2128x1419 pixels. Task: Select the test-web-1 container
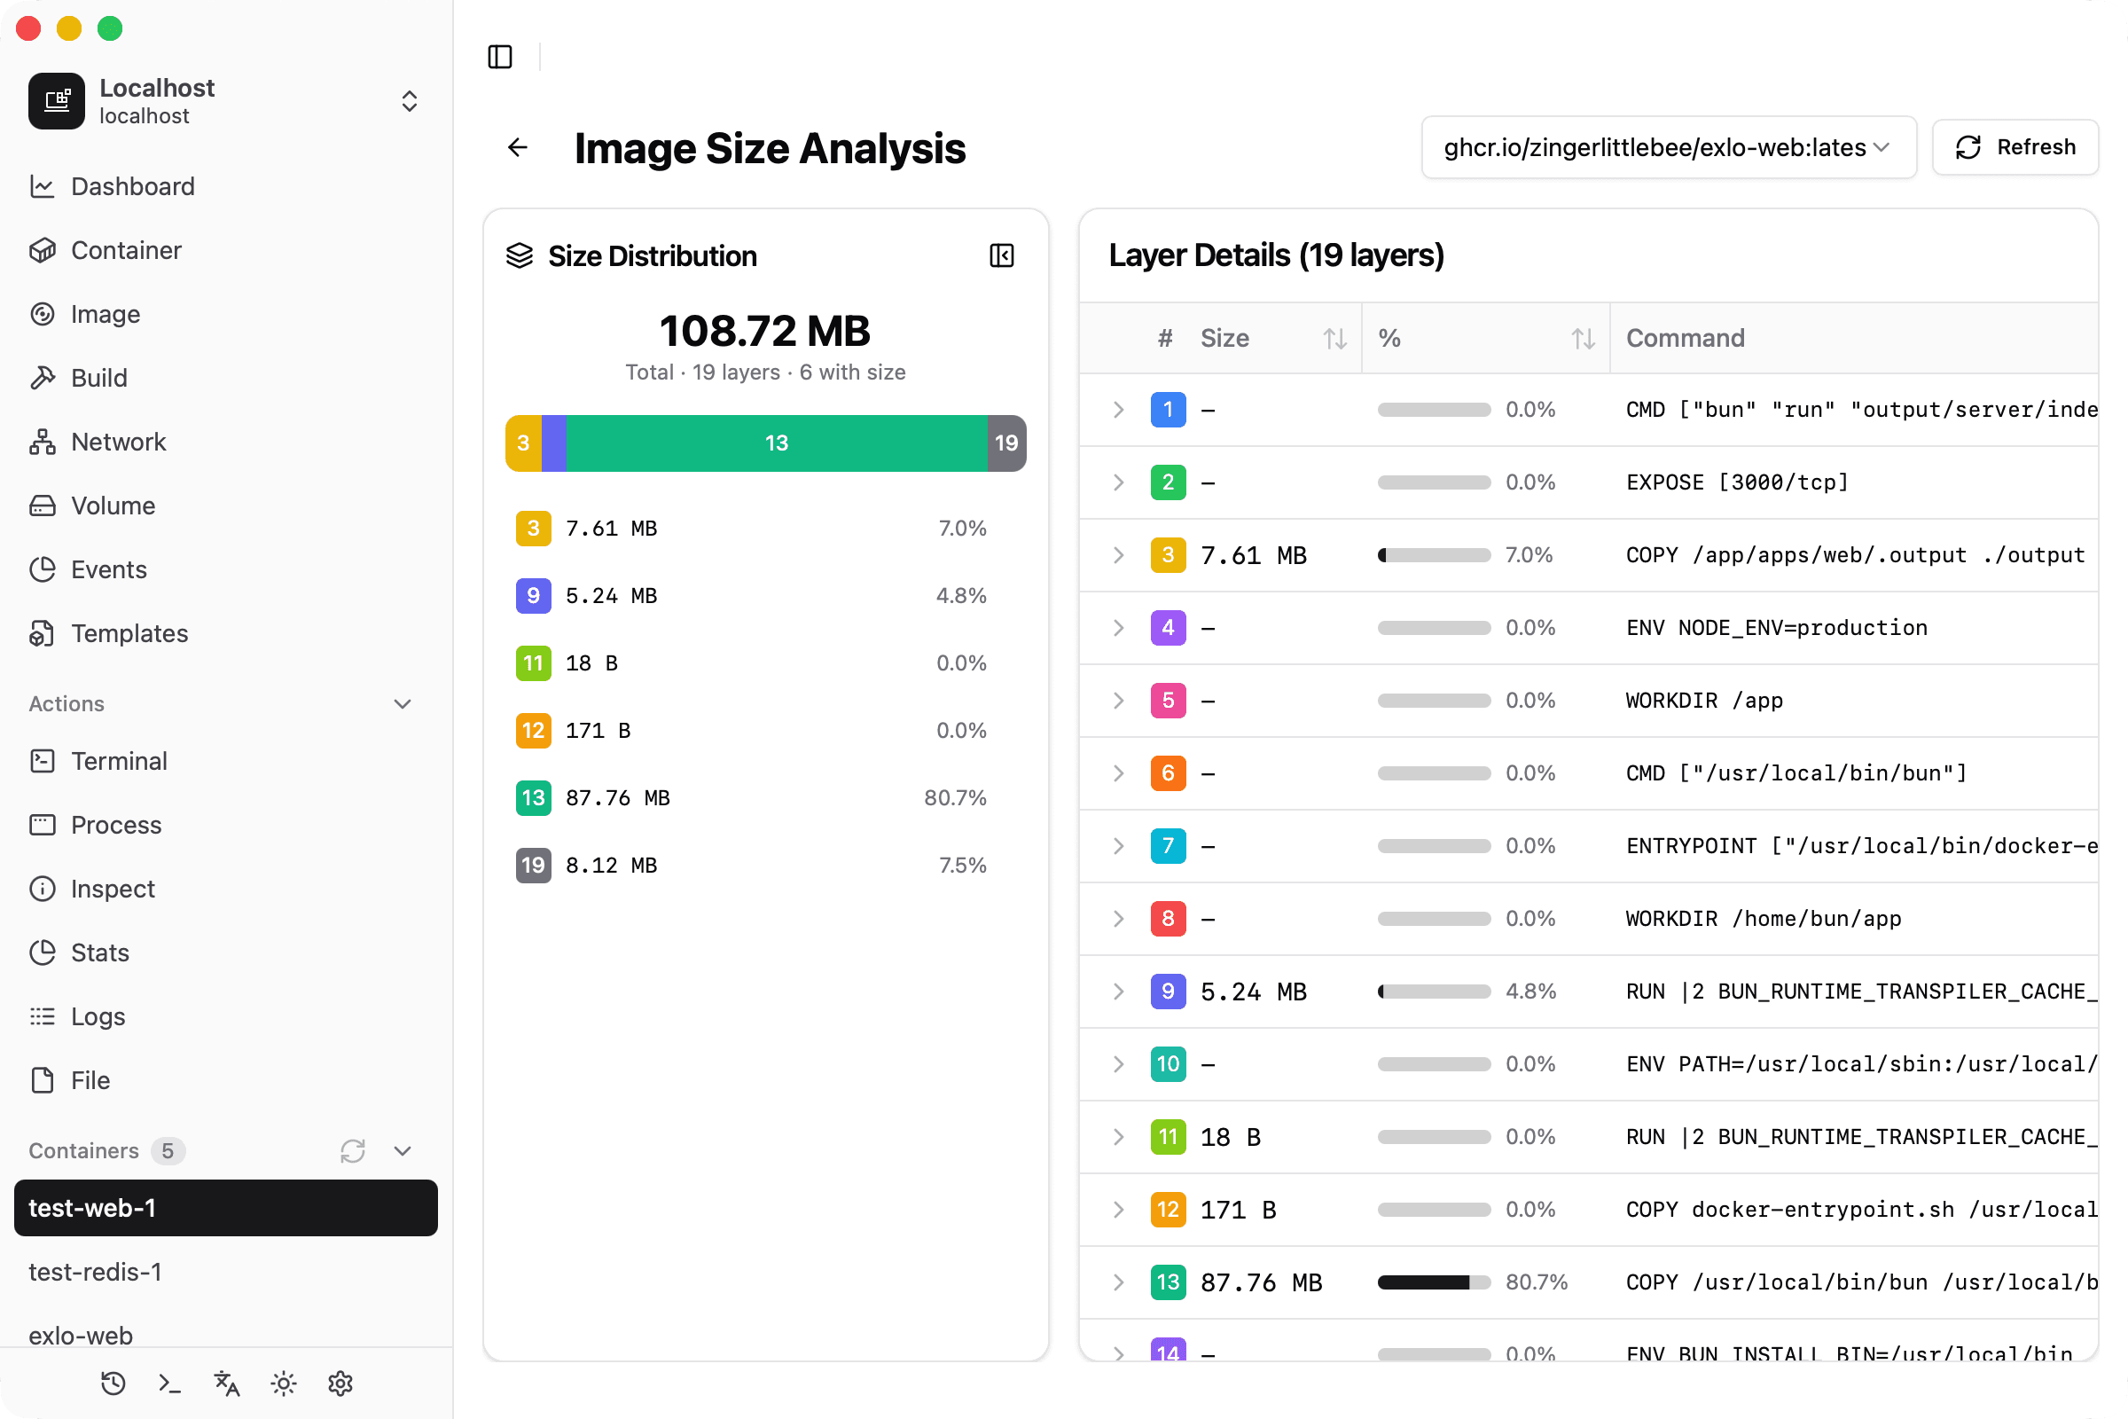tap(225, 1207)
